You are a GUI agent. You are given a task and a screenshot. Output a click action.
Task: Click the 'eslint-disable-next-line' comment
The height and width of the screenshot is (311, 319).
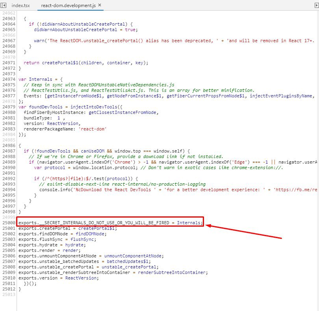[122, 184]
